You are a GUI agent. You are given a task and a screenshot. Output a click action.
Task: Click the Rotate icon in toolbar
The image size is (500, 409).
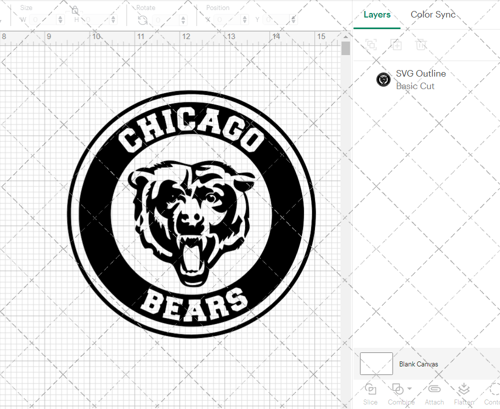[x=142, y=20]
